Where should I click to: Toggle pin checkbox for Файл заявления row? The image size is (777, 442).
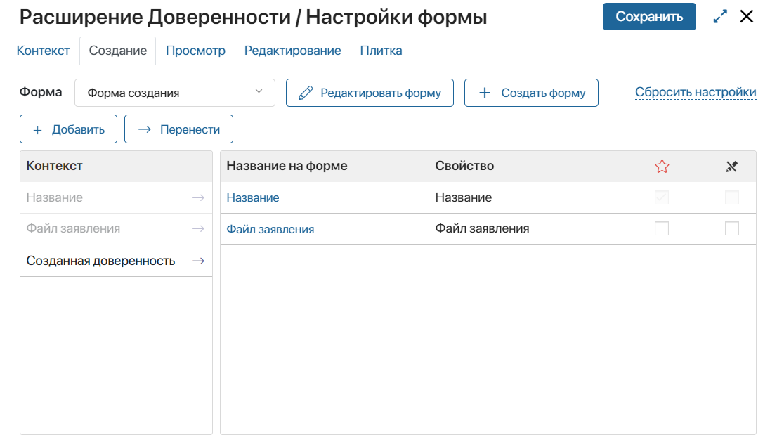point(732,228)
